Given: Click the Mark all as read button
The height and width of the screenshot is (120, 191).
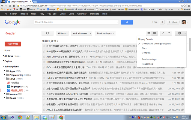Looking at the screenshot, I should pyautogui.click(x=80, y=33).
